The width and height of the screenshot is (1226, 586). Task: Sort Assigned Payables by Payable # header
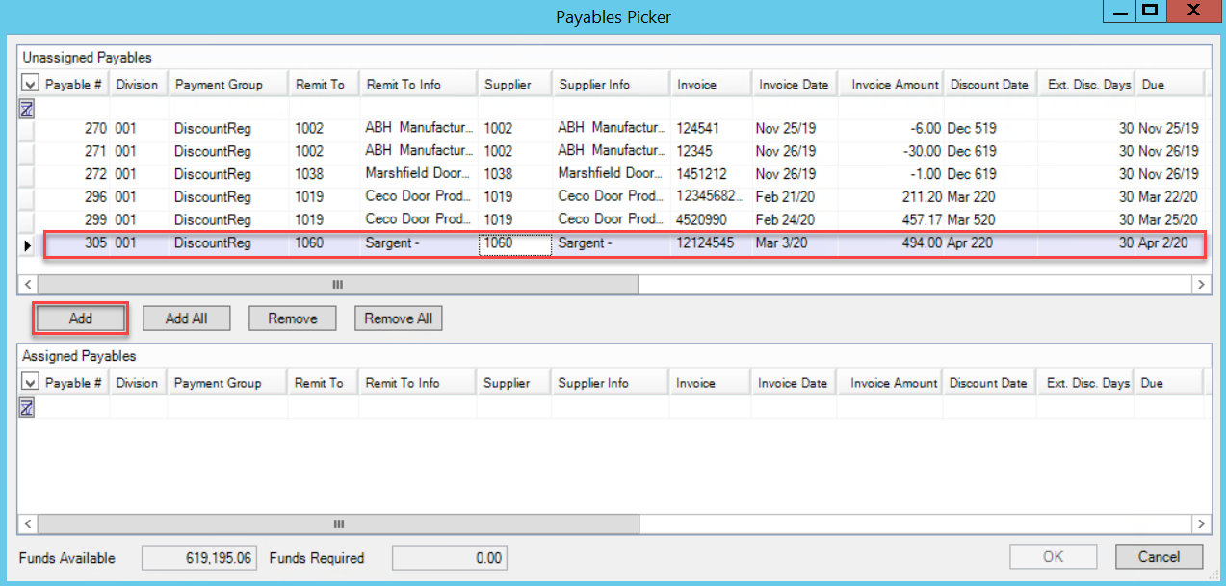(x=73, y=382)
